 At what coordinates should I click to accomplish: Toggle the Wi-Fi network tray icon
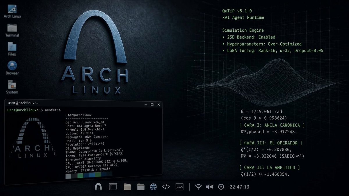(198, 187)
